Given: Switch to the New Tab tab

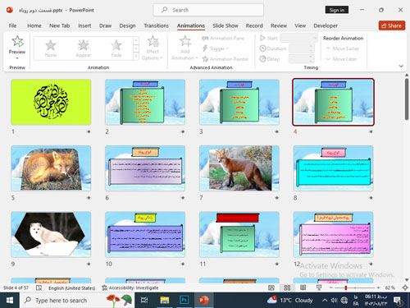Looking at the screenshot, I should point(60,25).
